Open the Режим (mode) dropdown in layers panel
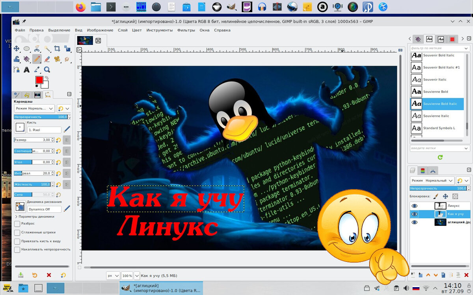 pyautogui.click(x=438, y=181)
